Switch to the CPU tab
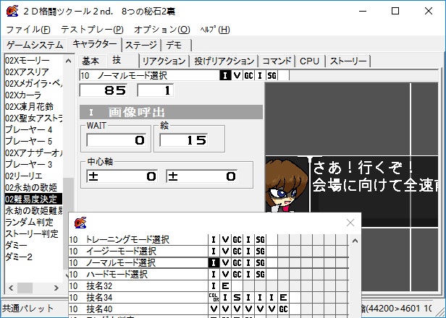The height and width of the screenshot is (318, 446). 309,61
